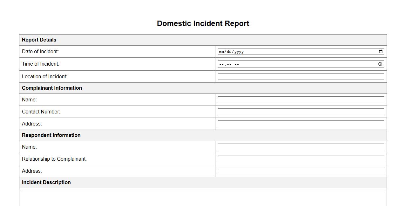The image size is (406, 206).
Task: Focus the Respondent Address input field
Action: coord(301,171)
